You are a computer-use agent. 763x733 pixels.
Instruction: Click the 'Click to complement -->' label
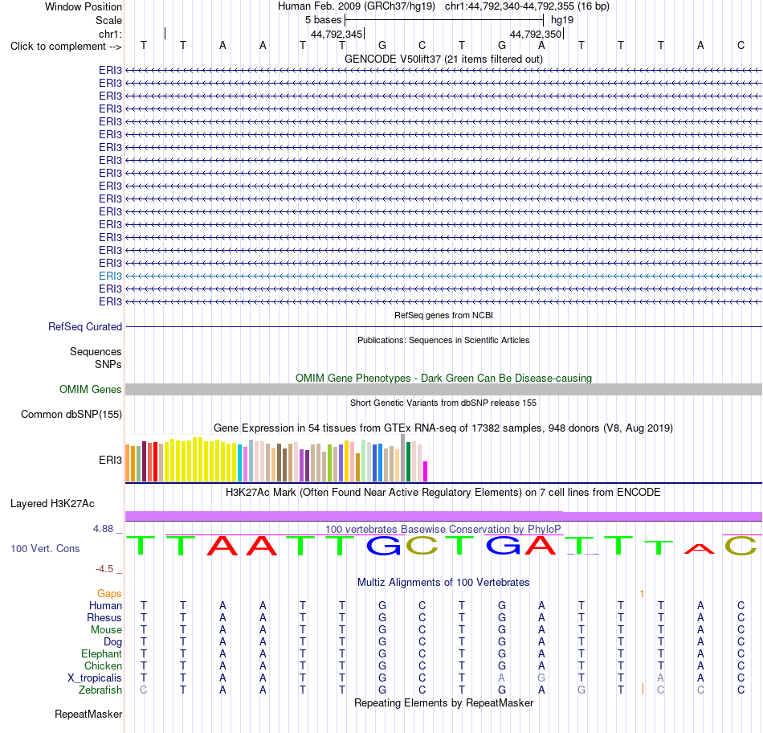click(x=66, y=47)
